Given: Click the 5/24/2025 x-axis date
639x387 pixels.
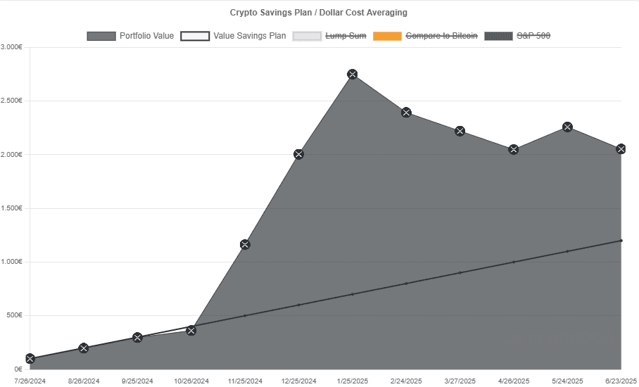Looking at the screenshot, I should click(x=568, y=381).
